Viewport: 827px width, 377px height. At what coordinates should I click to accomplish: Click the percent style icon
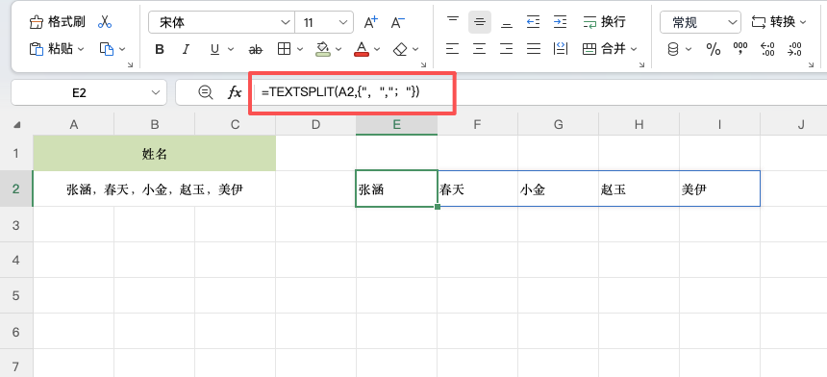pos(714,50)
